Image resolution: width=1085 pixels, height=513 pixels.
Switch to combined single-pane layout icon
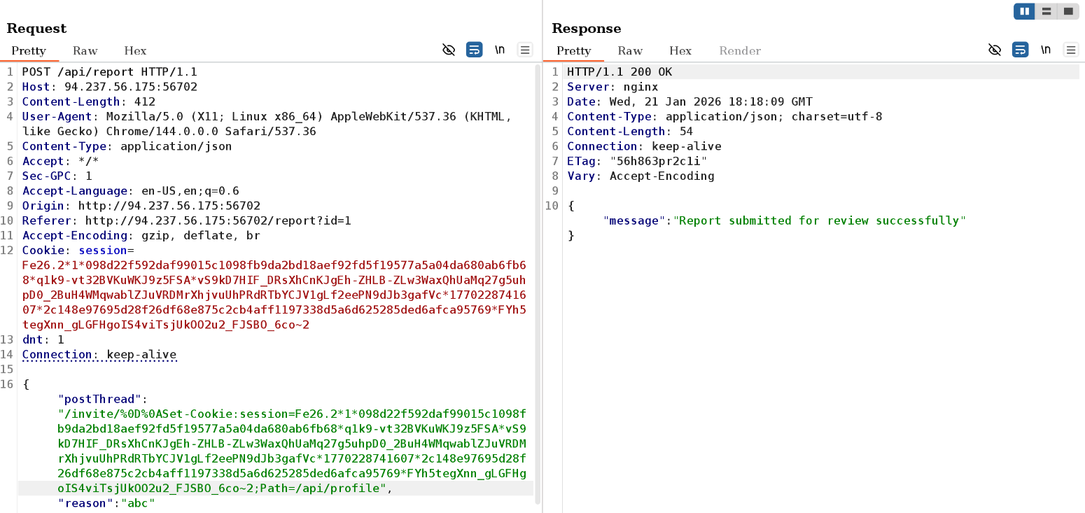pyautogui.click(x=1068, y=11)
